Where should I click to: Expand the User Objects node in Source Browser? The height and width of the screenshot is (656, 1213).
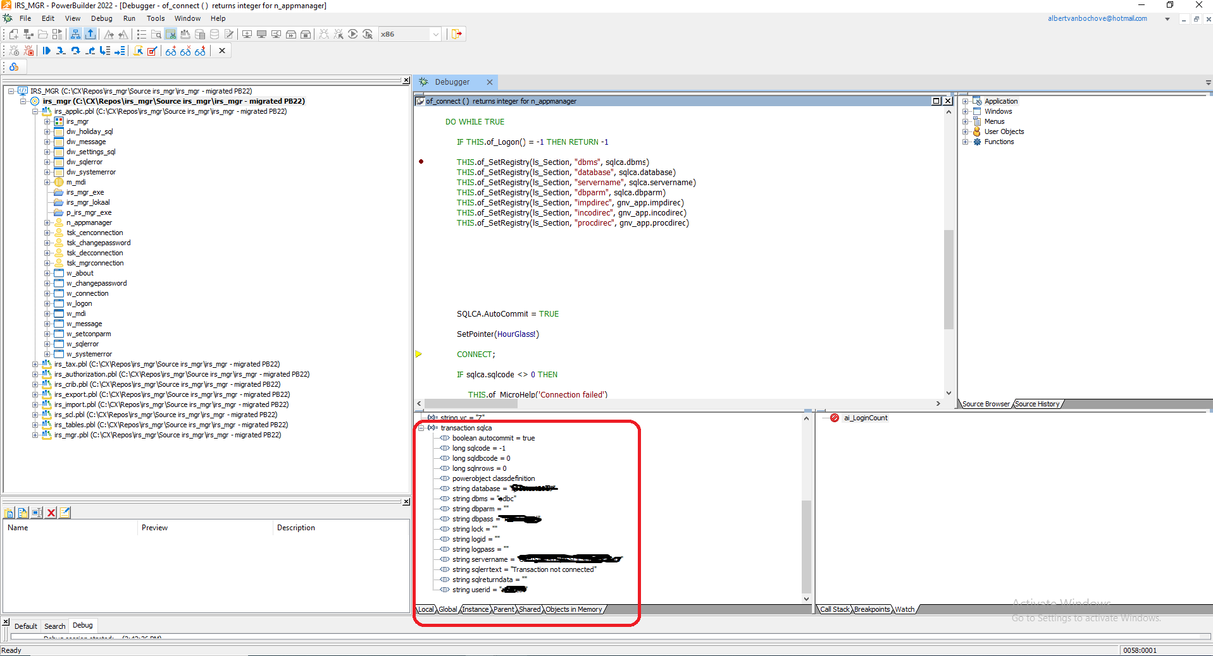[x=965, y=131]
